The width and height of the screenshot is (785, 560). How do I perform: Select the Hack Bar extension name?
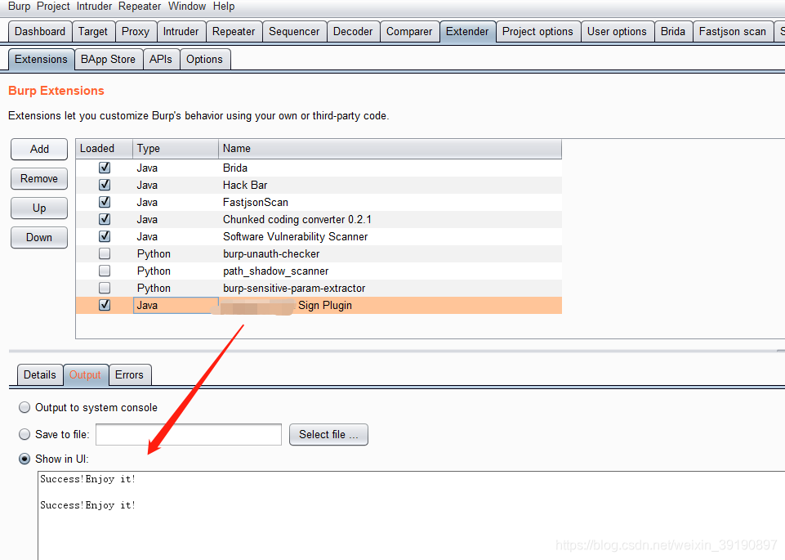coord(245,185)
